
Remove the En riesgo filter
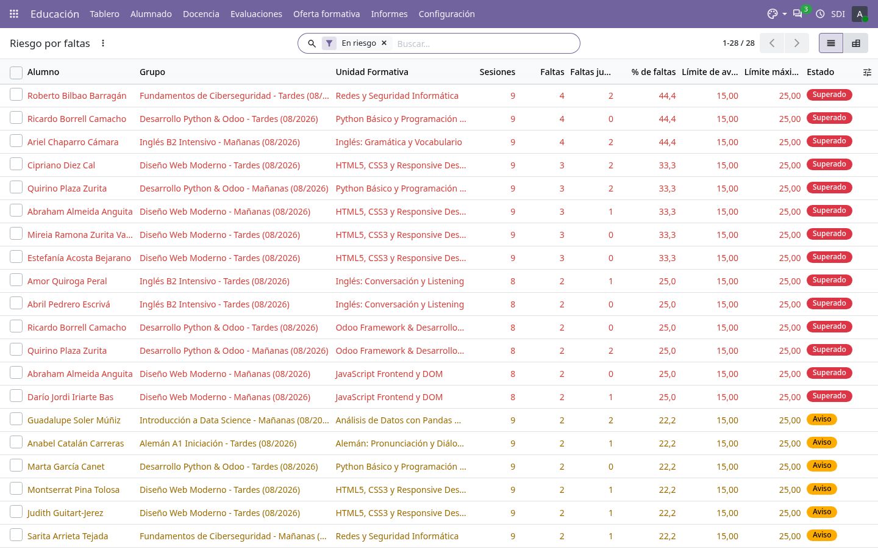click(384, 43)
